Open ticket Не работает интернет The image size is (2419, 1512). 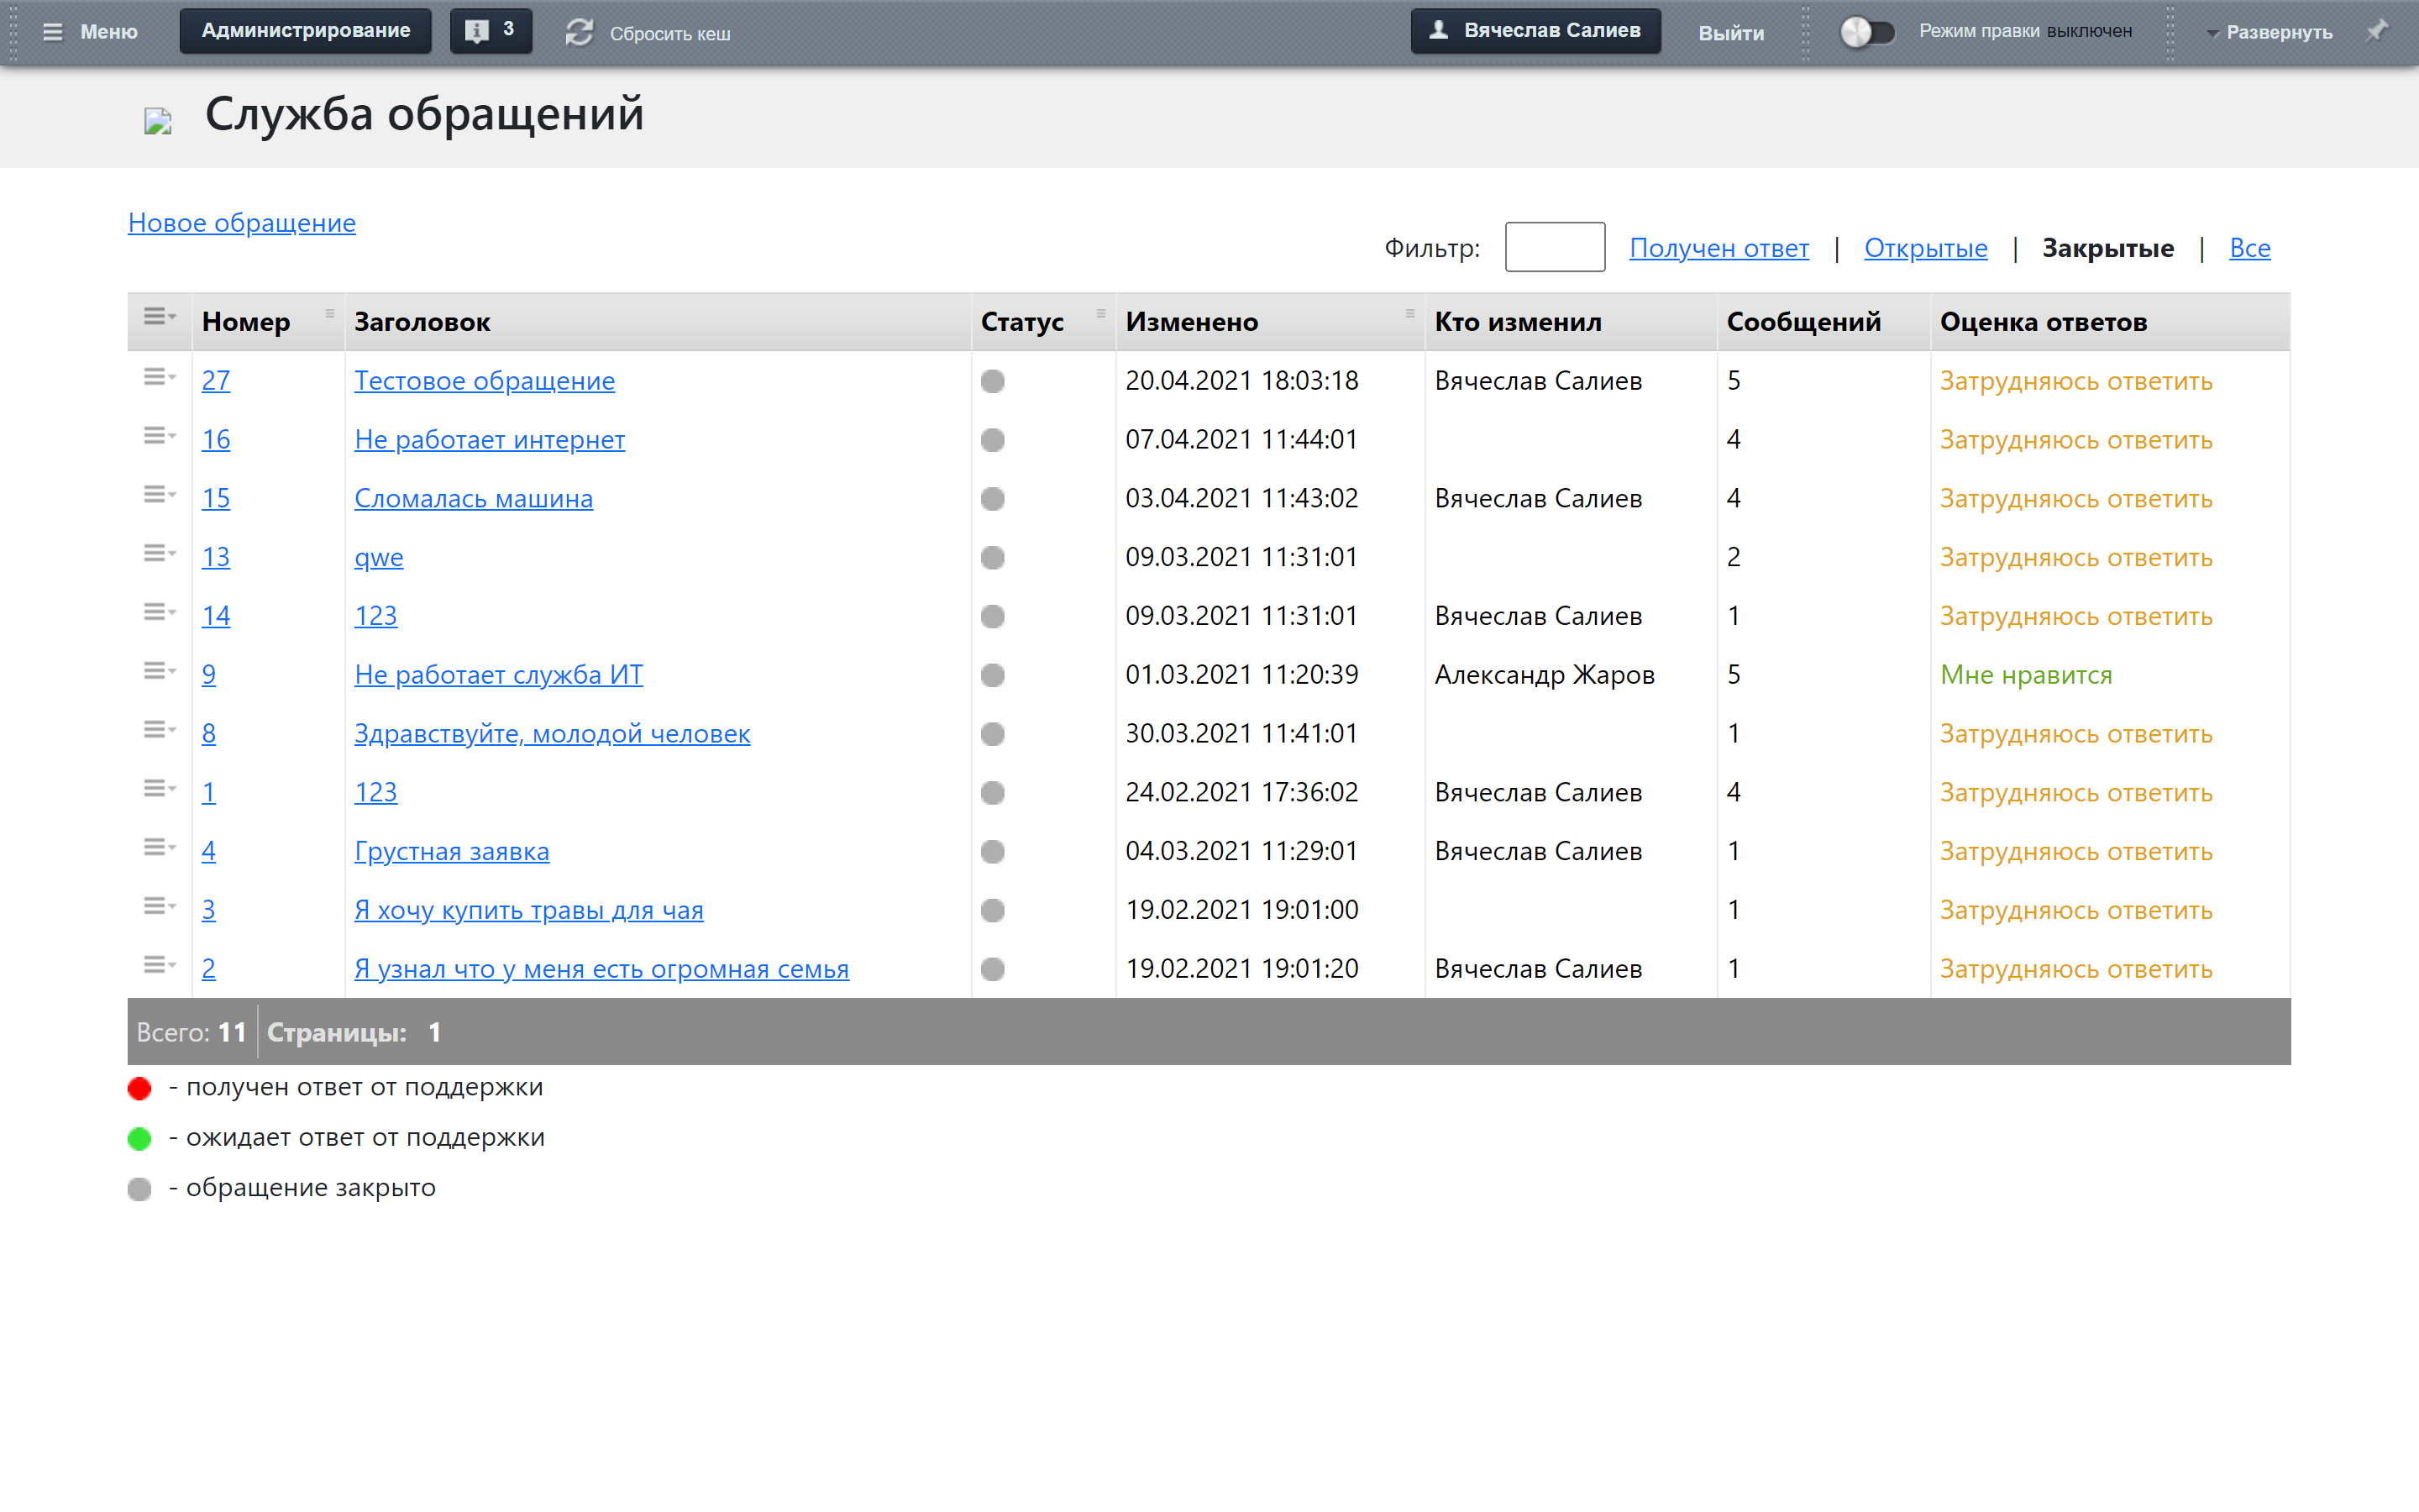(490, 440)
